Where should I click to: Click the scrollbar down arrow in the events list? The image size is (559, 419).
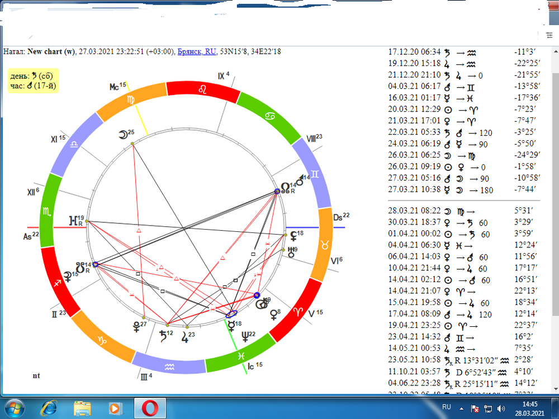[556, 389]
